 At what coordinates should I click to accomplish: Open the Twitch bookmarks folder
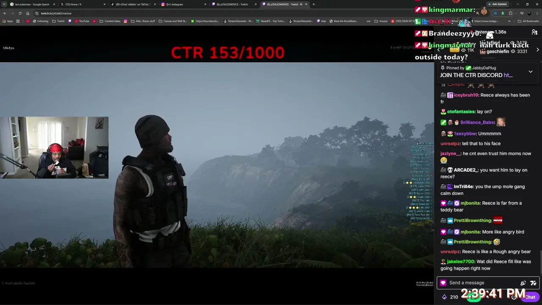click(58, 21)
